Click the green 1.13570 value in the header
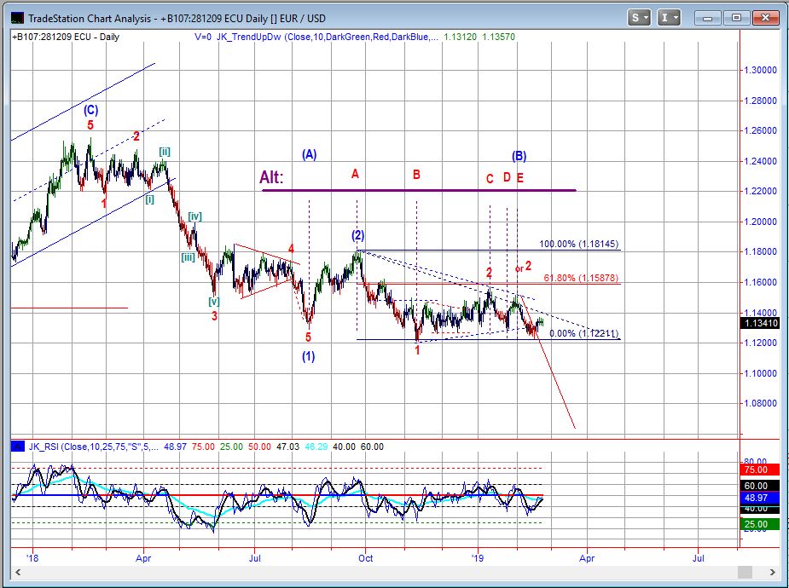Image resolution: width=789 pixels, height=588 pixels. pos(499,37)
